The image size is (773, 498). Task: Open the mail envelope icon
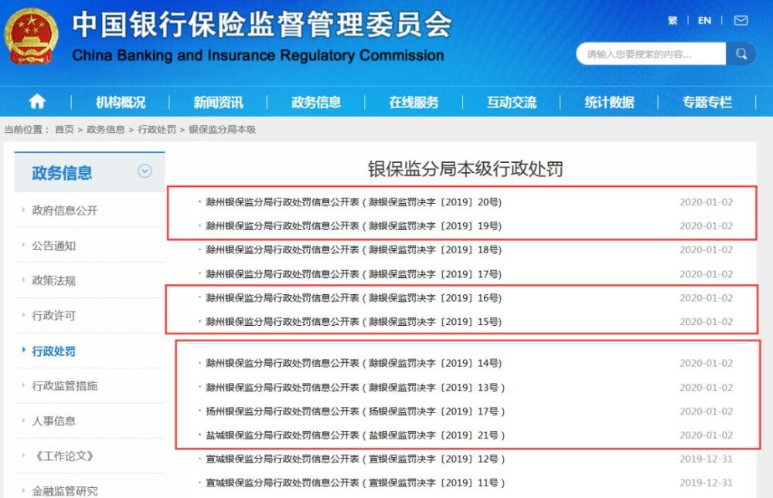point(741,21)
